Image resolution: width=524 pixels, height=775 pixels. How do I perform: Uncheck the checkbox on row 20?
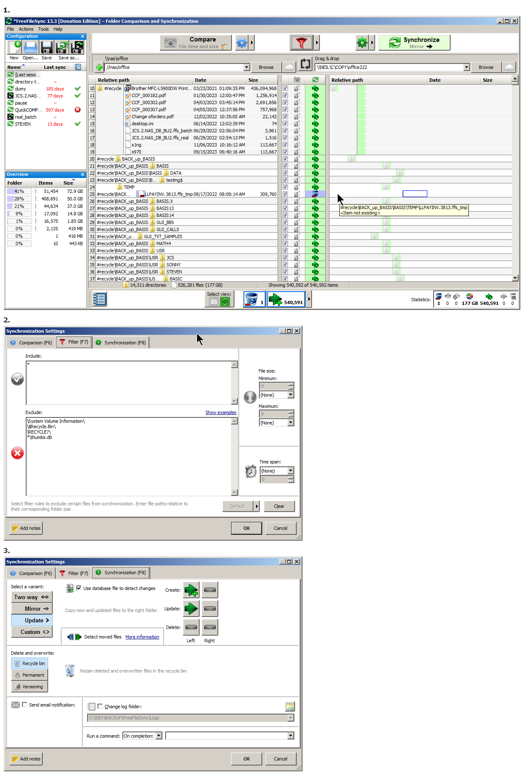coord(285,159)
